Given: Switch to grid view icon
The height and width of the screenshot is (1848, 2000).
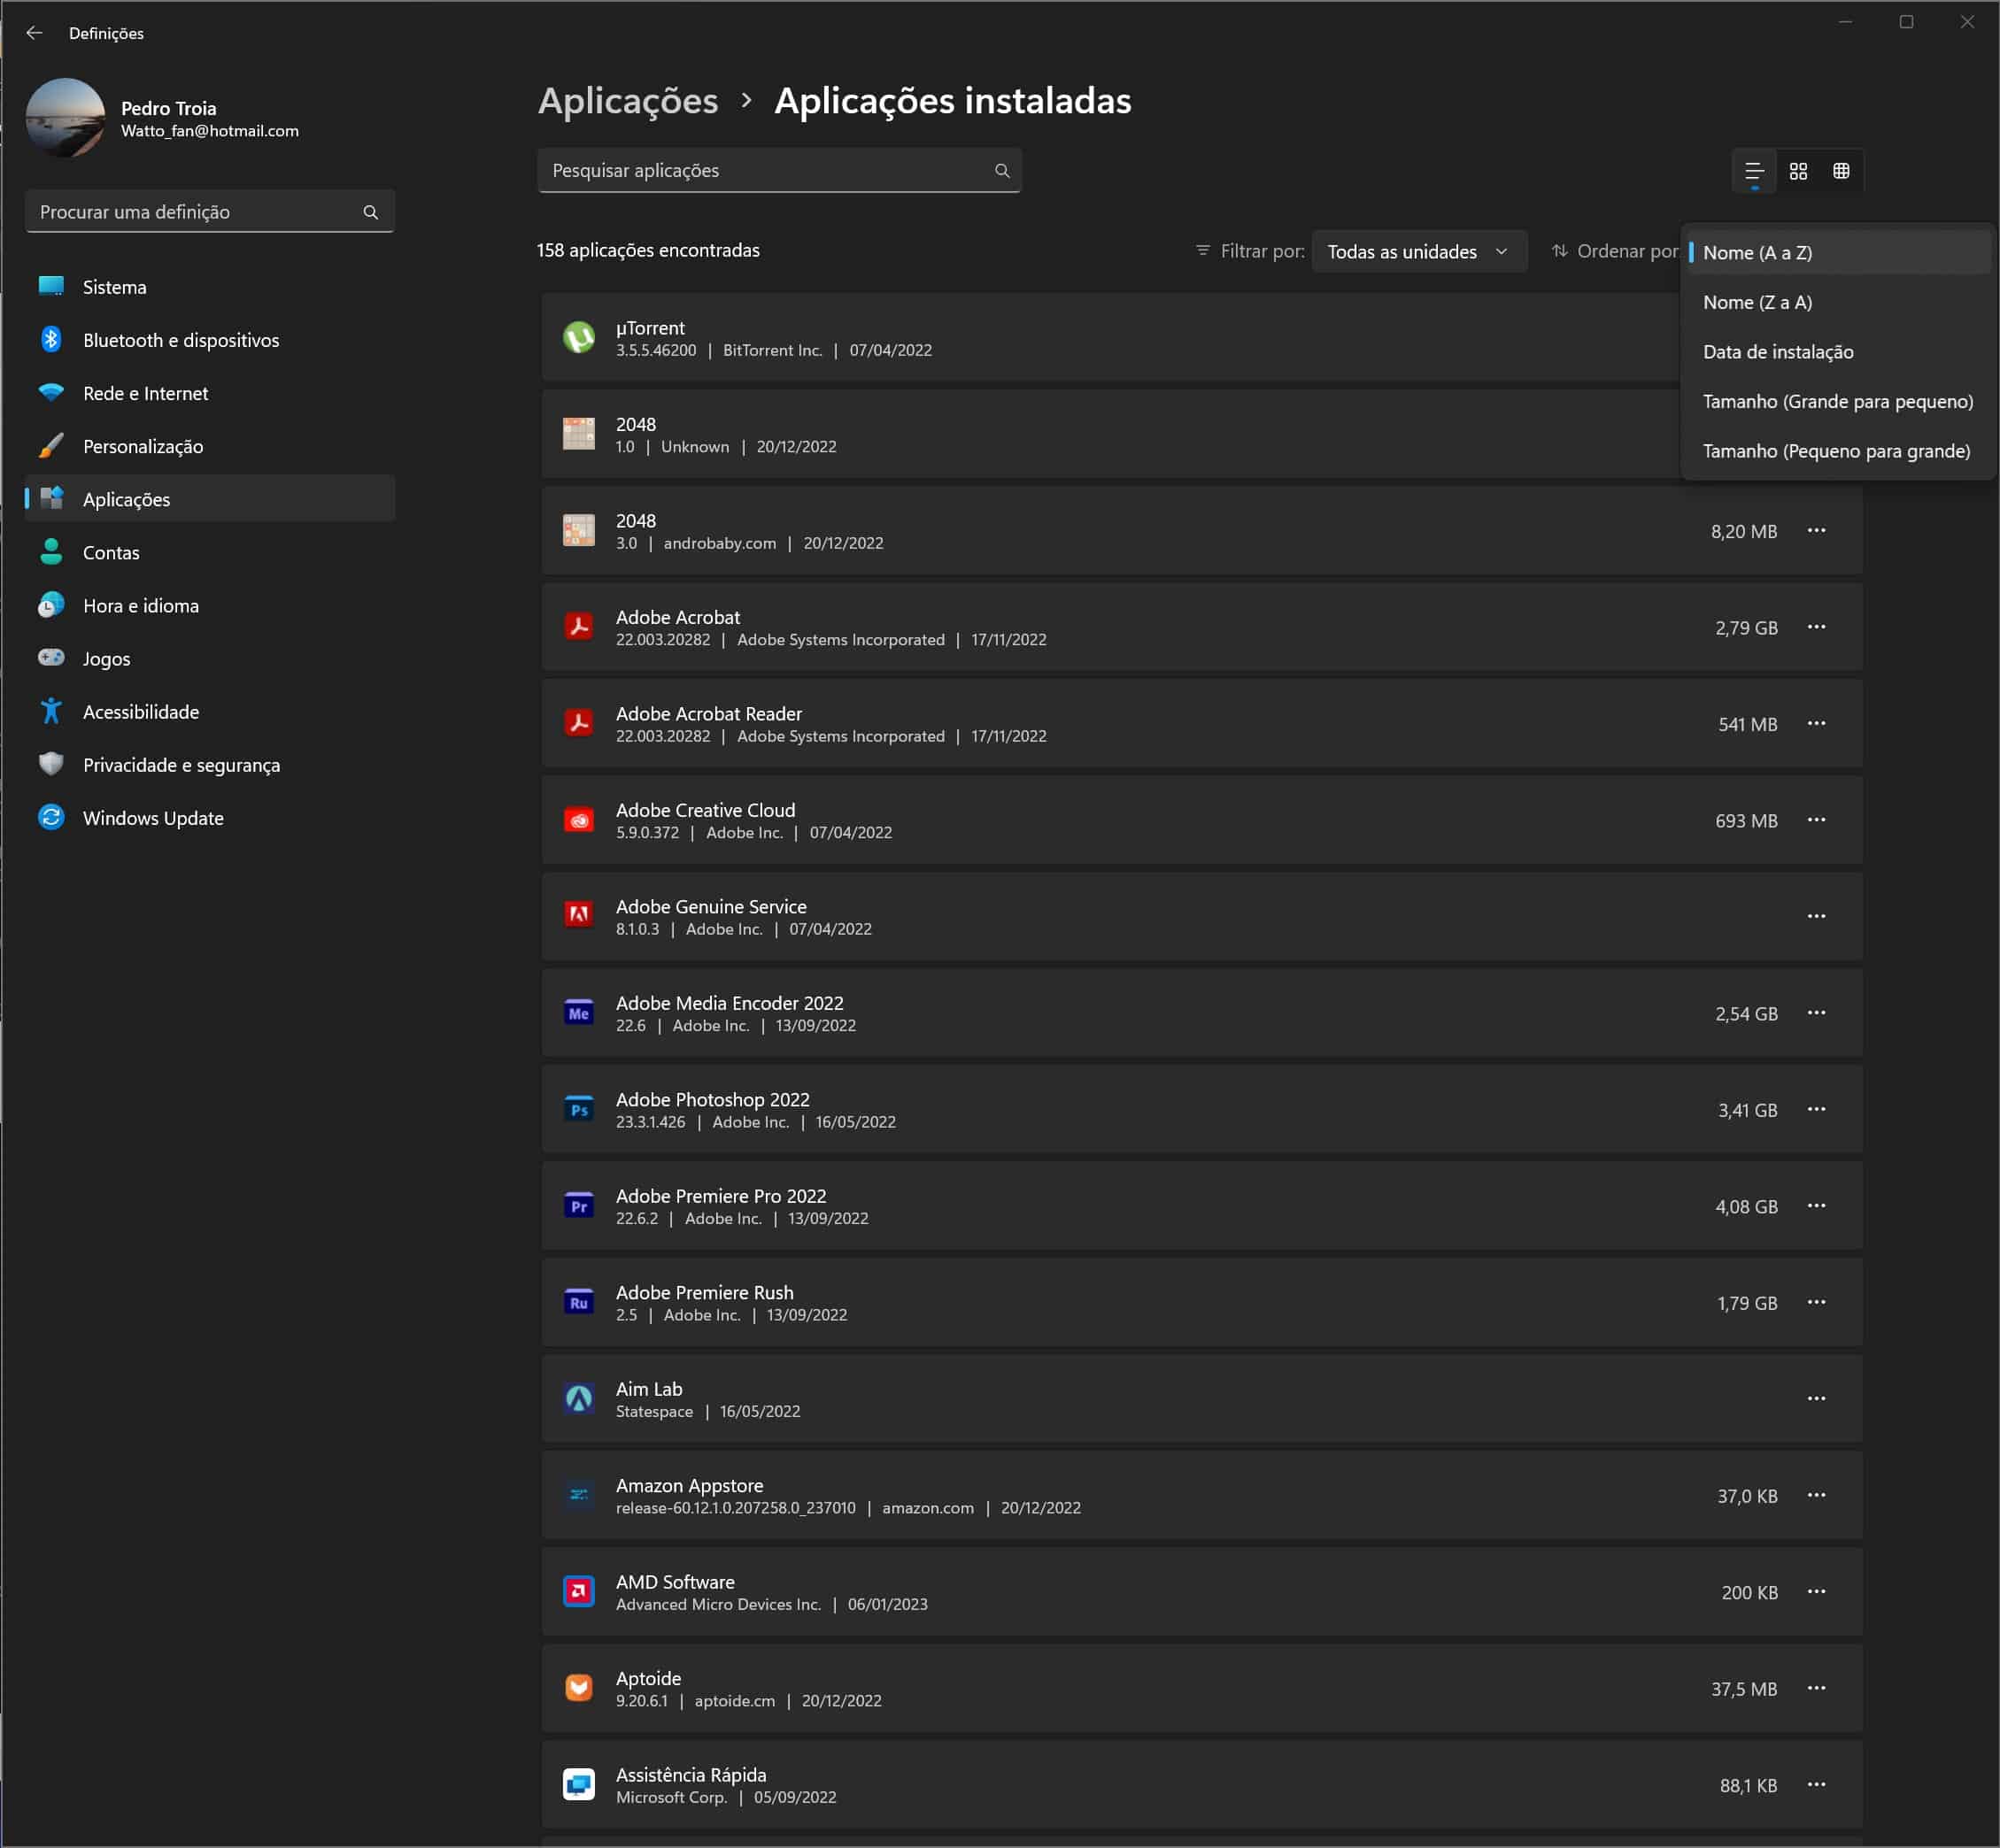Looking at the screenshot, I should click(1798, 171).
